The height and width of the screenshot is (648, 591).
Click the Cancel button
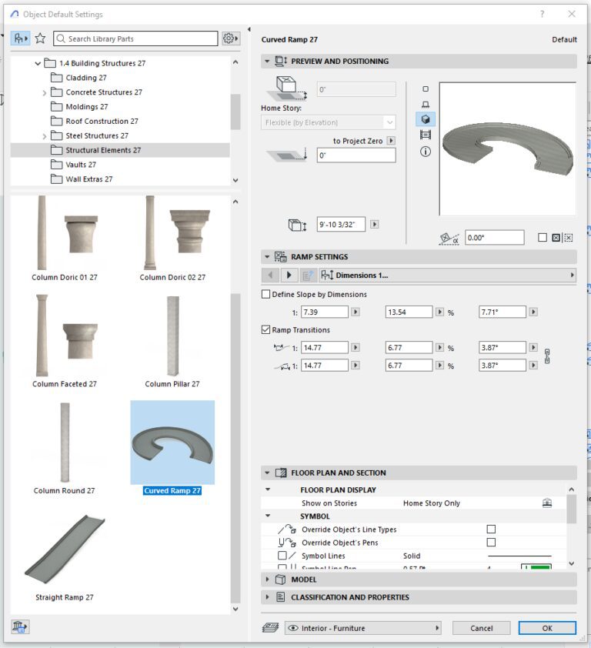point(482,628)
